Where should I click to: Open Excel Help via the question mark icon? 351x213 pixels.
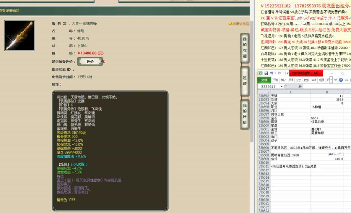341,80
